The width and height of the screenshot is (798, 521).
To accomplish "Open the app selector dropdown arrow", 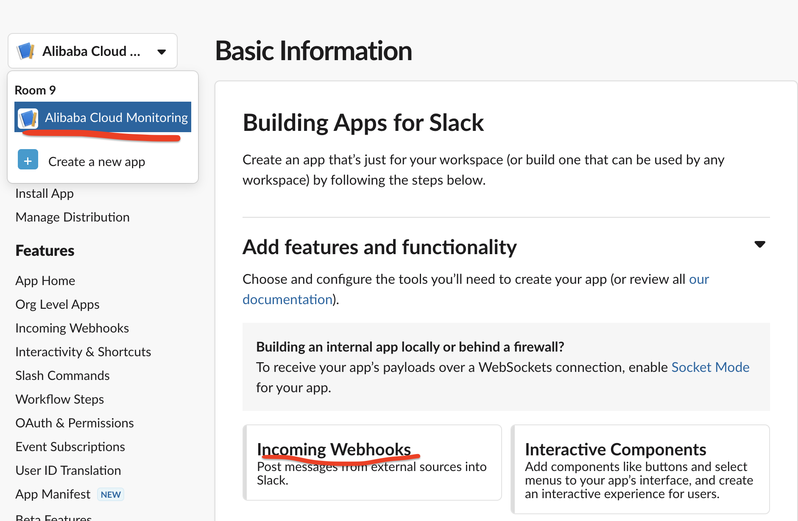I will pos(162,52).
